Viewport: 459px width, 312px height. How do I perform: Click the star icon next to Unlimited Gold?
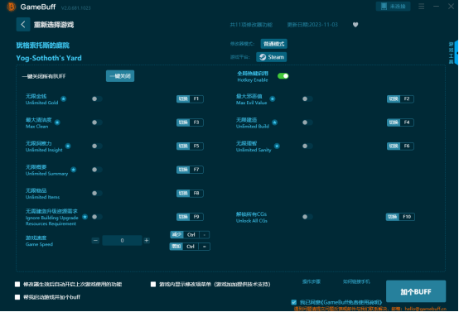64,98
